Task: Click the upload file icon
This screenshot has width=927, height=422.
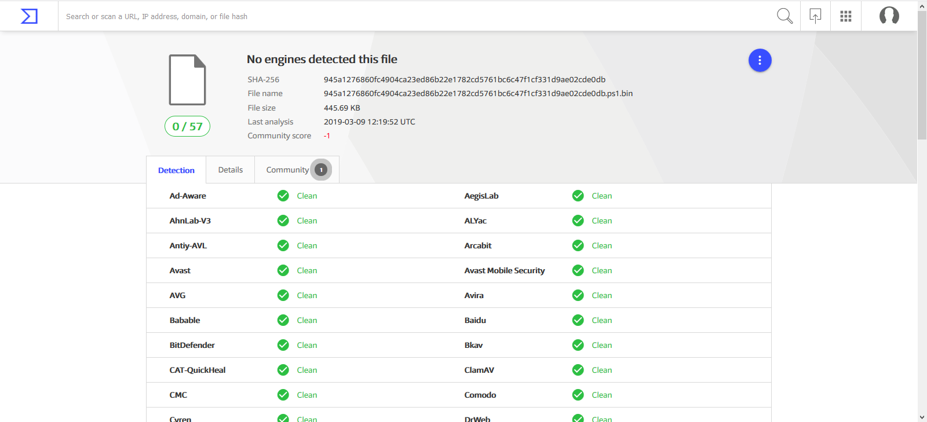Action: [x=815, y=16]
